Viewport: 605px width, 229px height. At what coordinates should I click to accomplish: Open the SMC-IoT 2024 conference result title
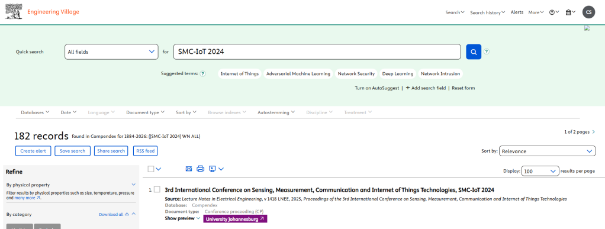tap(329, 190)
